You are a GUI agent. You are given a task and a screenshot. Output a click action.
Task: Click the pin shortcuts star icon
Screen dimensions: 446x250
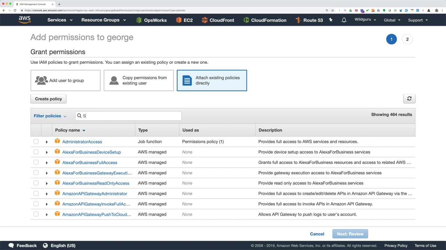331,20
